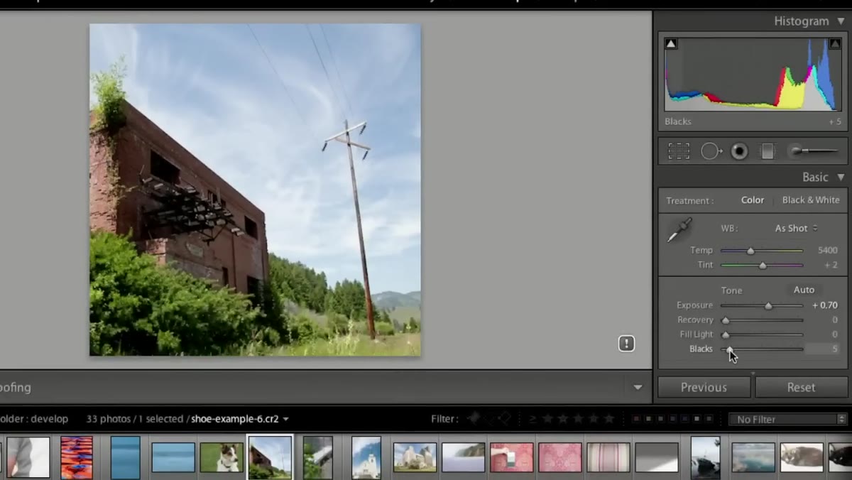Select the selected brick building thumbnail
Screen dimensions: 852x480
click(270, 457)
